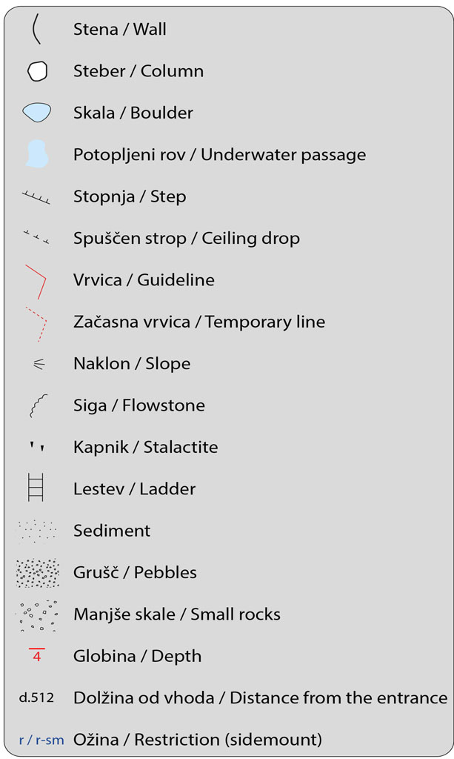The image size is (454, 759).
Task: Select the dashed red Temporary line symbol
Action: click(36, 323)
